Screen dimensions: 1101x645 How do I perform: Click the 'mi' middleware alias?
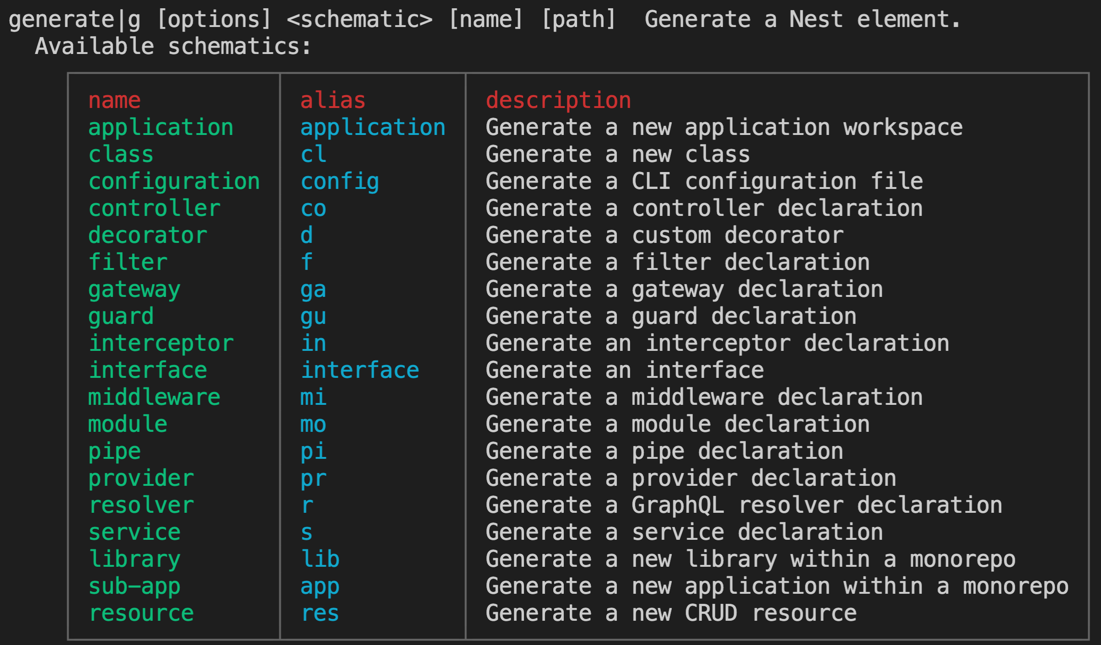point(313,397)
